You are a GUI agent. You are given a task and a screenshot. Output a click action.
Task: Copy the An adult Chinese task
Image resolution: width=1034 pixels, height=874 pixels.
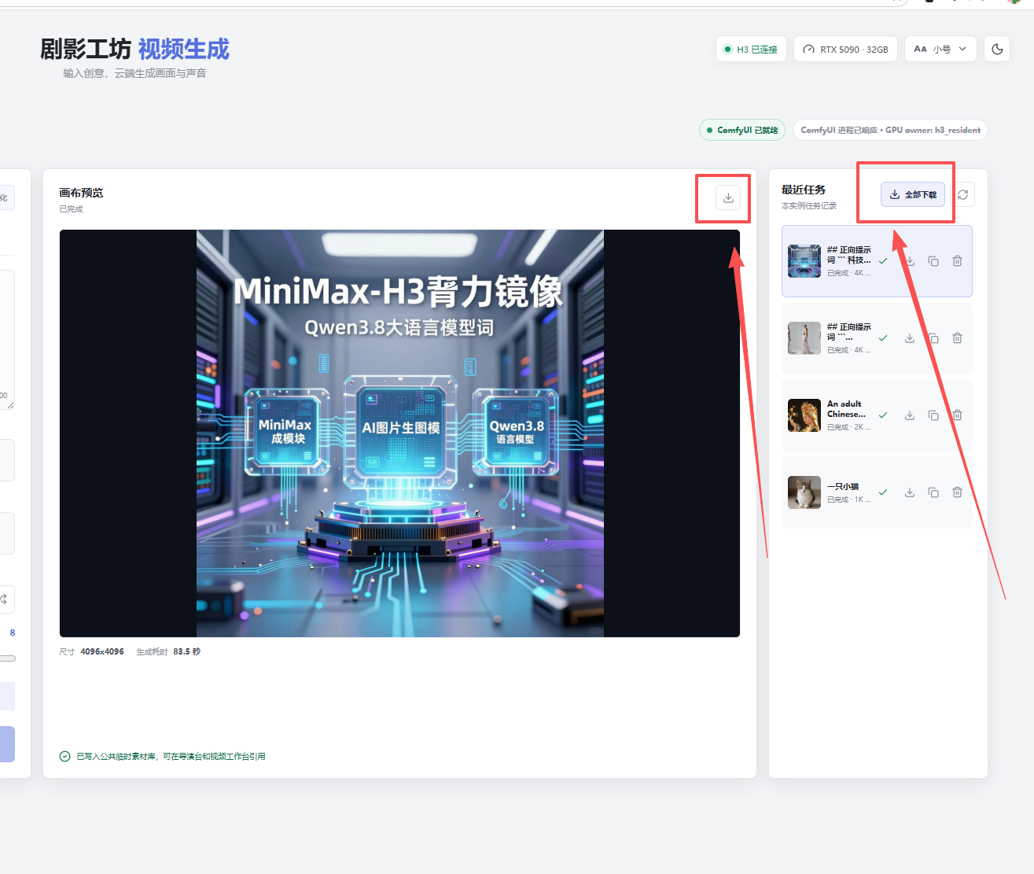933,415
